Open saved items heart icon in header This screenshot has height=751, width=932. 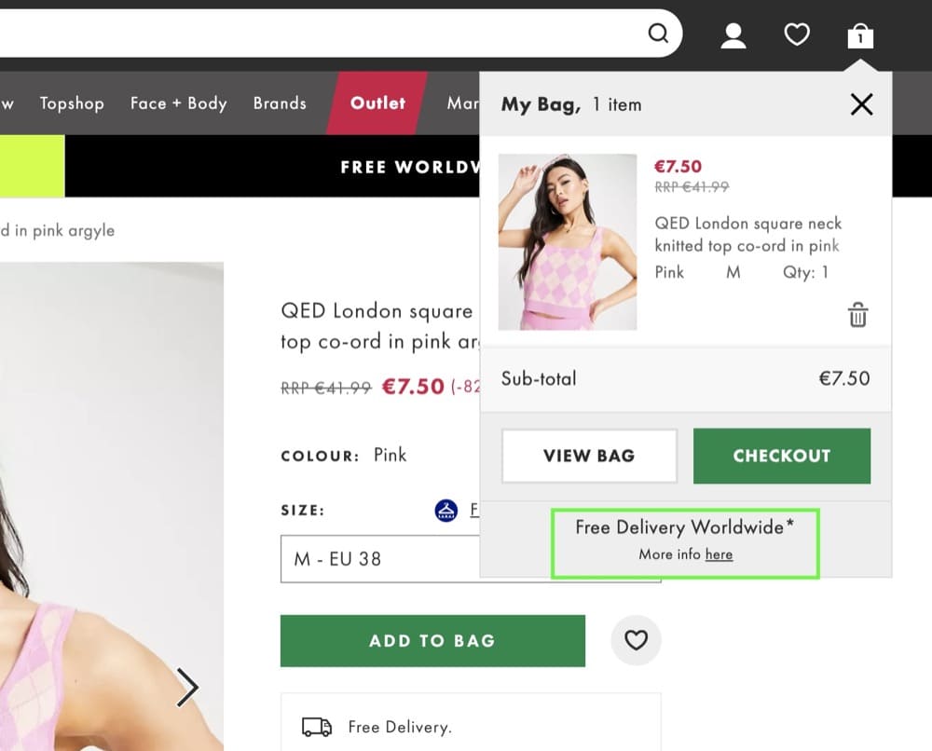coord(797,35)
